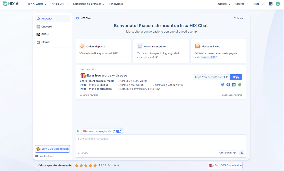This screenshot has height=171, width=284.
Task: Select the Riassumi il web example card
Action: (x=219, y=51)
